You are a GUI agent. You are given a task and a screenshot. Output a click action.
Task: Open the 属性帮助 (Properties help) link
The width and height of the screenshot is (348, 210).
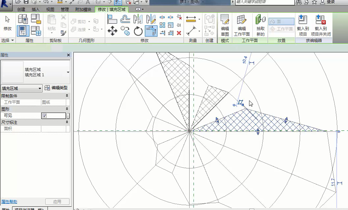(9, 201)
